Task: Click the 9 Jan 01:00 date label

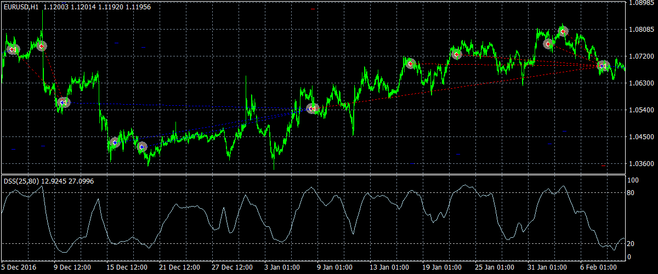Action: (x=335, y=267)
